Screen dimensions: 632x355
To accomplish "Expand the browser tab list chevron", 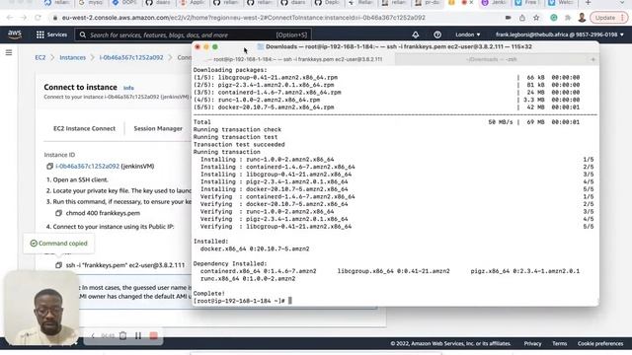I will (x=623, y=3).
